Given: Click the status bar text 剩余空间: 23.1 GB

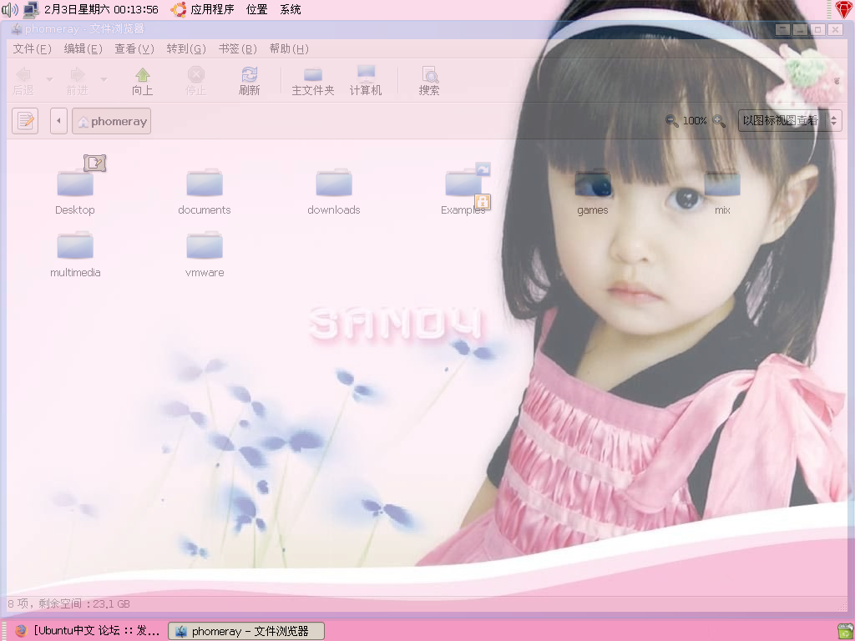Looking at the screenshot, I should pos(84,604).
